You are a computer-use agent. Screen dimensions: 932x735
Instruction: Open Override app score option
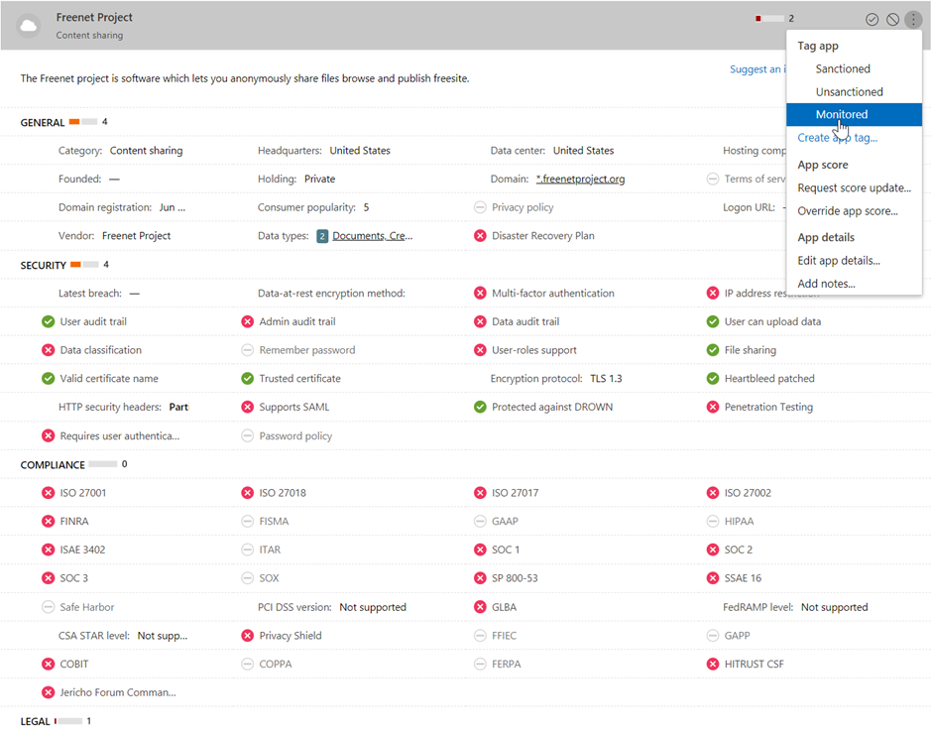(x=848, y=211)
